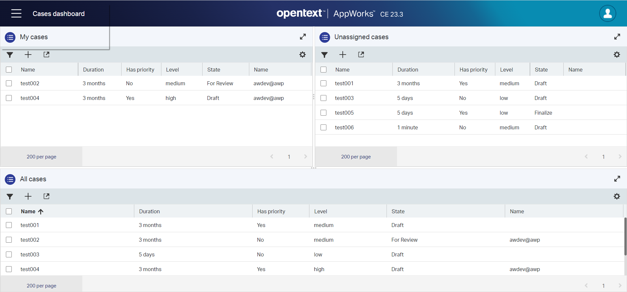The image size is (627, 292).
Task: Open test003 in All cases list
Action: click(30, 254)
